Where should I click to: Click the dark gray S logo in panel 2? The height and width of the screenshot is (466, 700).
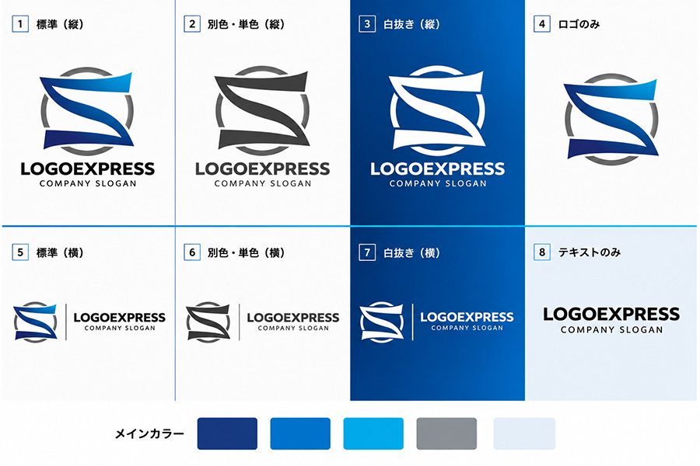[262, 110]
